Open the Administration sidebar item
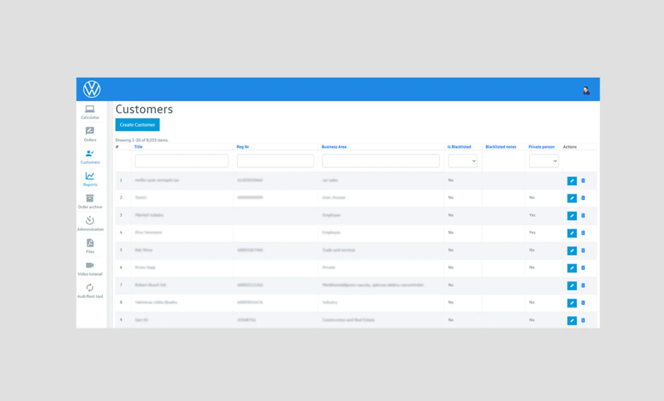 point(90,224)
